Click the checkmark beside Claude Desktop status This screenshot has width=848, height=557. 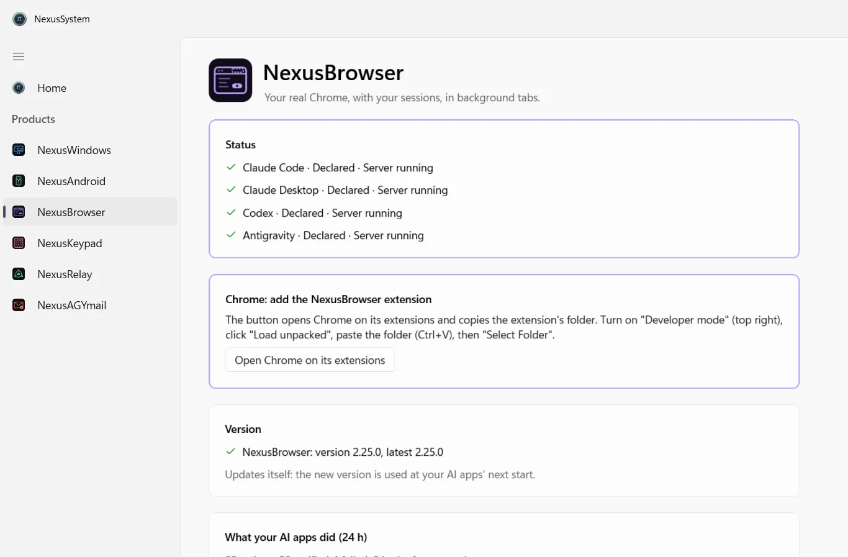231,189
